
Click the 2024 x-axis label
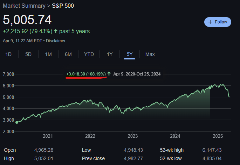tap(175, 136)
